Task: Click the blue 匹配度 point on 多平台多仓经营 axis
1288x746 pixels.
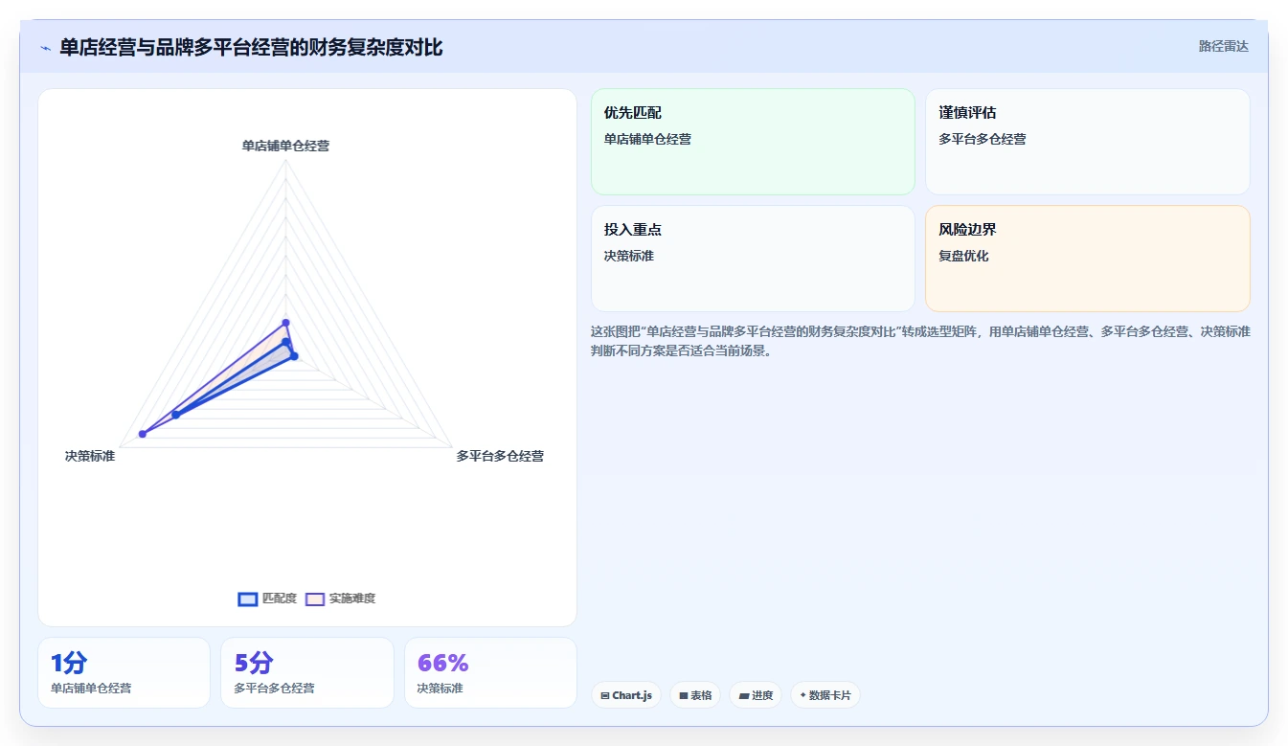Action: [294, 356]
